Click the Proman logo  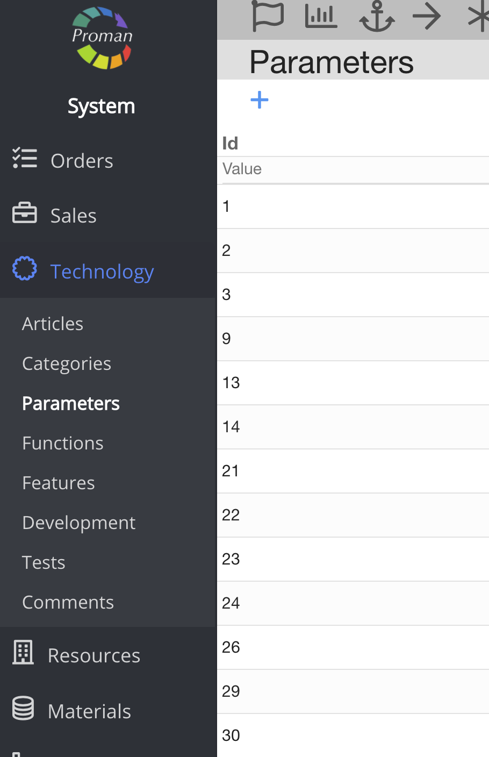click(102, 38)
